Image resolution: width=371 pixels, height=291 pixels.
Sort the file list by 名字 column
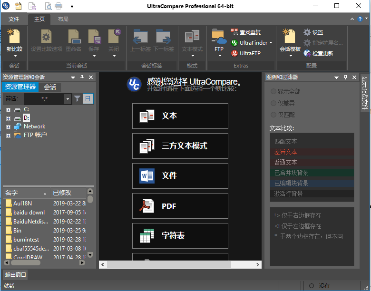tap(26, 193)
